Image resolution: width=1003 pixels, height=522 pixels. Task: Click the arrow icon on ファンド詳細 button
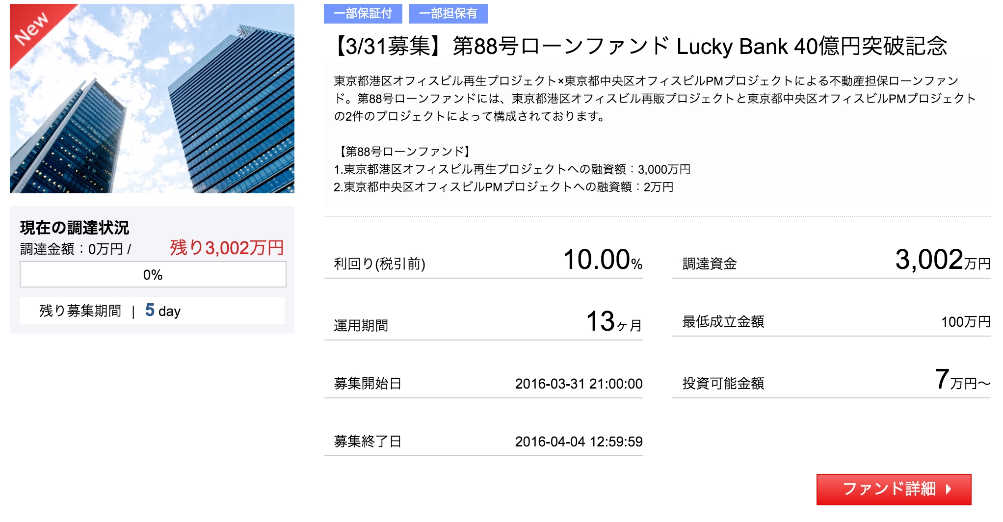pyautogui.click(x=949, y=489)
